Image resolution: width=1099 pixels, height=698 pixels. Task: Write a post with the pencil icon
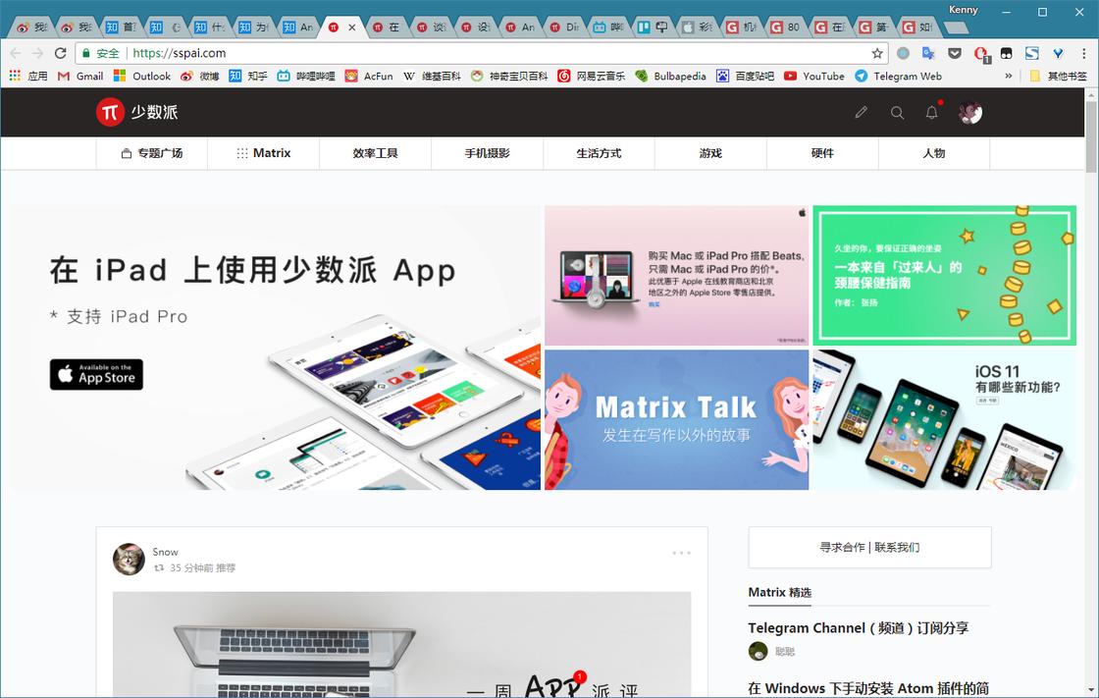(862, 112)
